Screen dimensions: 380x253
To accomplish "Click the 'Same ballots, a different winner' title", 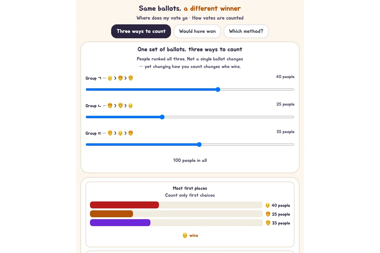I will (x=190, y=9).
